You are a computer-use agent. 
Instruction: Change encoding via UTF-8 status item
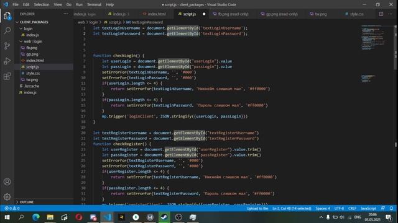click(x=339, y=208)
